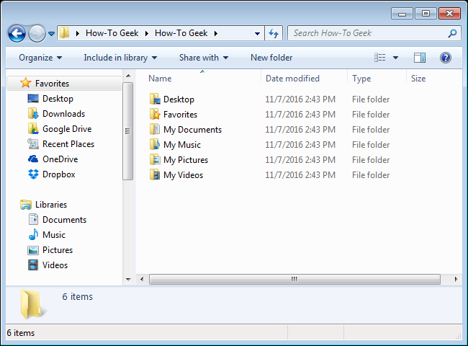Expand the arrow after last How-To Geek breadcrumb
The height and width of the screenshot is (346, 468).
(x=216, y=33)
